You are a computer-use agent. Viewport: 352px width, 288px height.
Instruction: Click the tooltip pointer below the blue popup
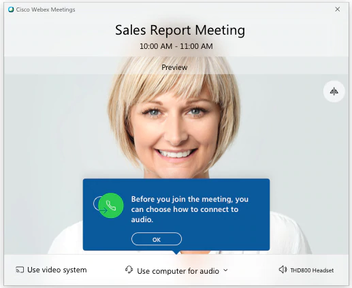tap(176, 252)
